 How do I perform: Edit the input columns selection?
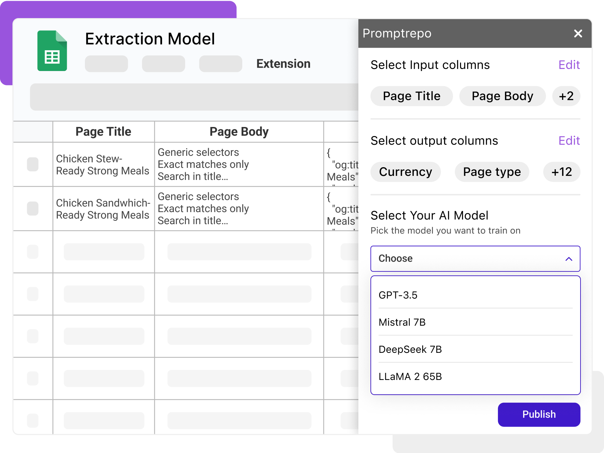(x=569, y=65)
